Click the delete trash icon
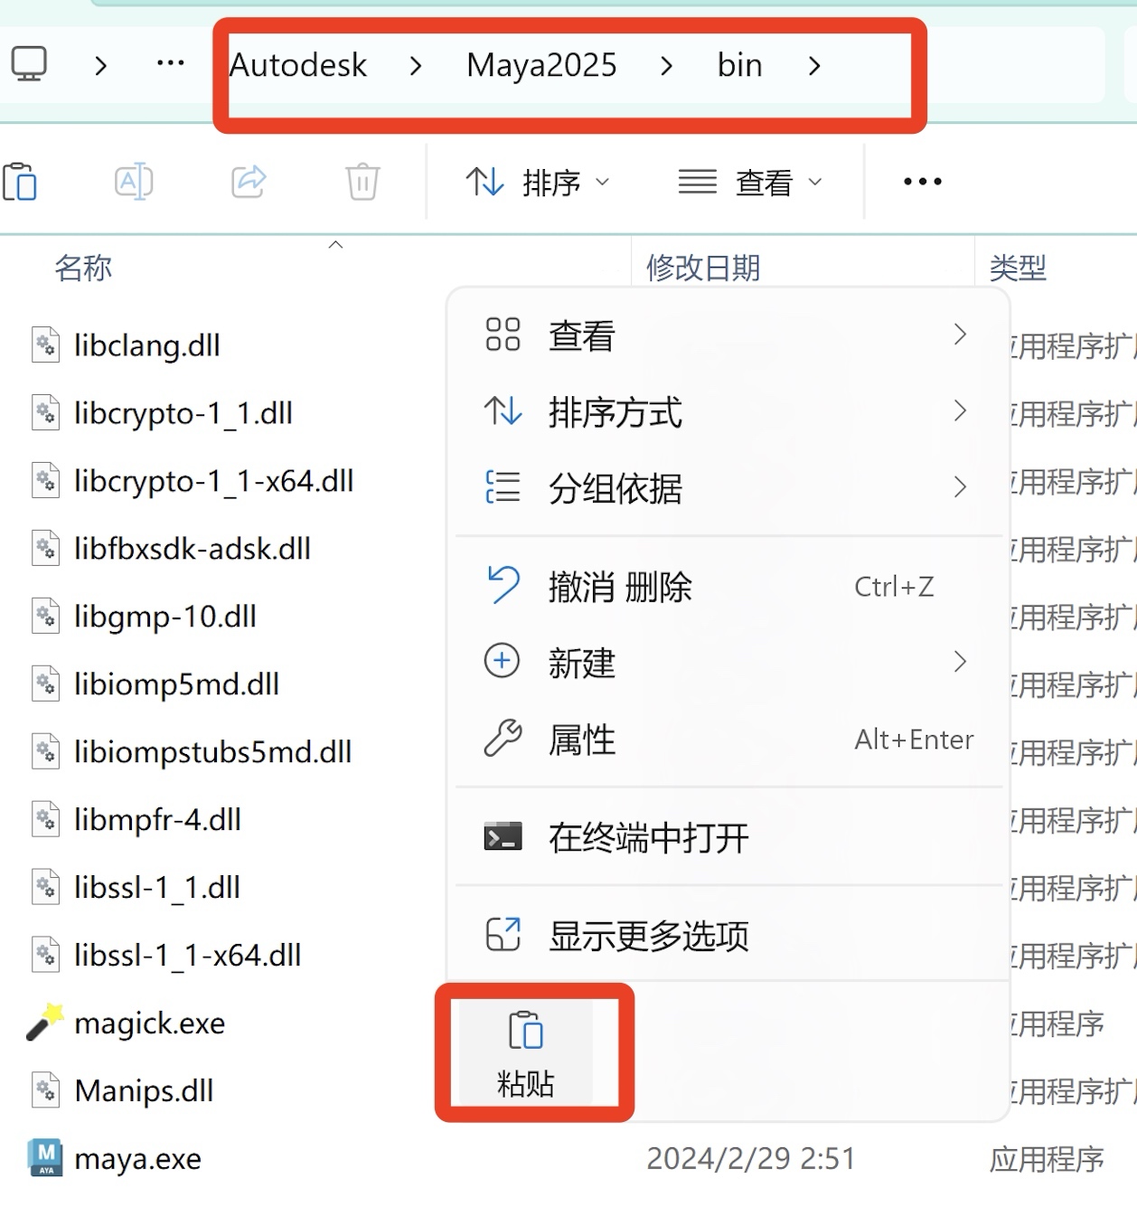 coord(362,182)
